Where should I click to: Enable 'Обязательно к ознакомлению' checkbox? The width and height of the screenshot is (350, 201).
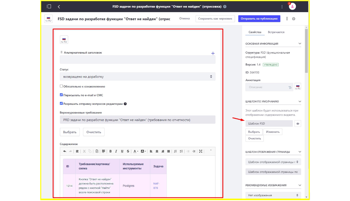coord(61,86)
